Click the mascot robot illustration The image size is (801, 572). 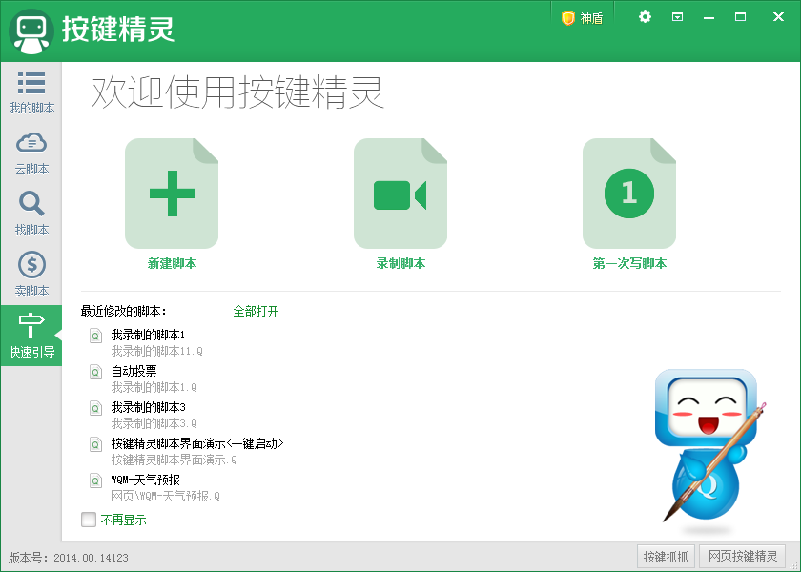pos(706,448)
